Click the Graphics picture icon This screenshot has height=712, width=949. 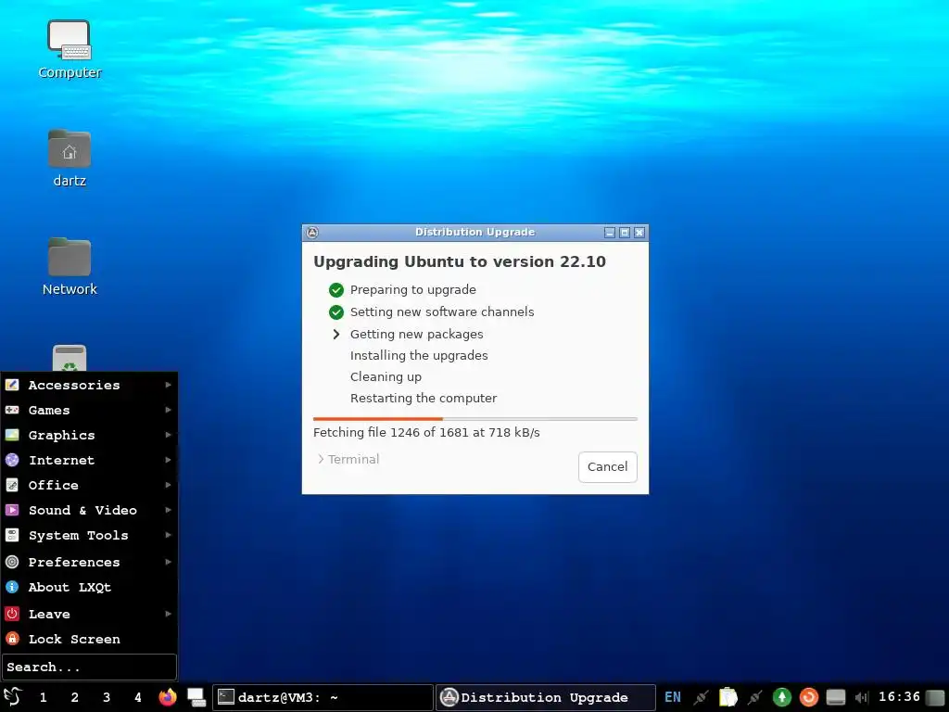click(12, 435)
